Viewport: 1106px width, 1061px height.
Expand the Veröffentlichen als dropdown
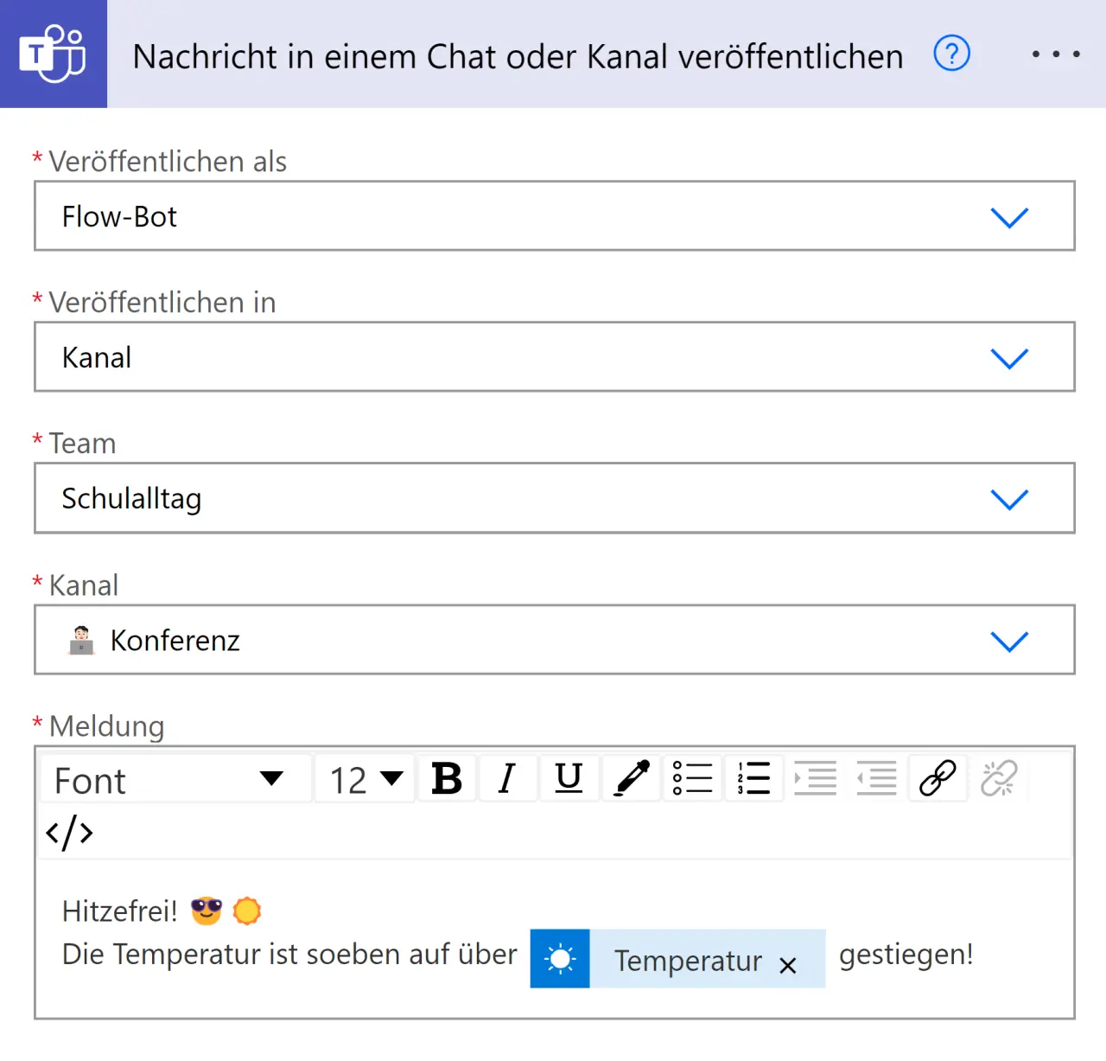[x=1008, y=217]
